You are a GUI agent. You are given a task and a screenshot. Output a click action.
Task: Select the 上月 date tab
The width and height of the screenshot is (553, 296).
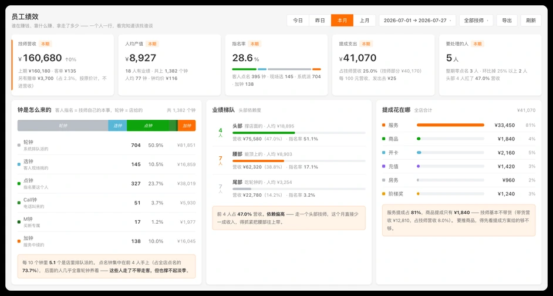(x=365, y=21)
